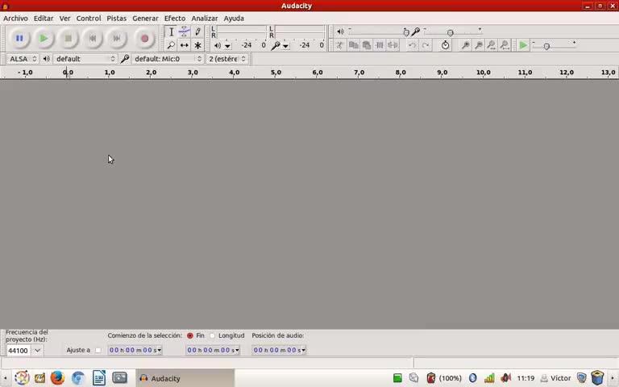This screenshot has width=619, height=387.
Task: Click the Silence audio icon
Action: tap(393, 45)
